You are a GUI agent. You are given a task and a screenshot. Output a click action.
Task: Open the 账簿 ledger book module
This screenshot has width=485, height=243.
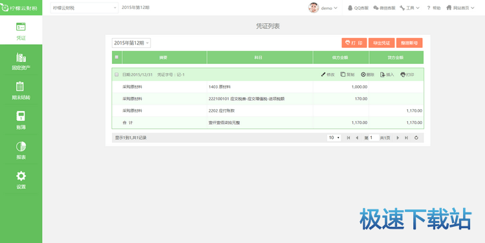21,121
